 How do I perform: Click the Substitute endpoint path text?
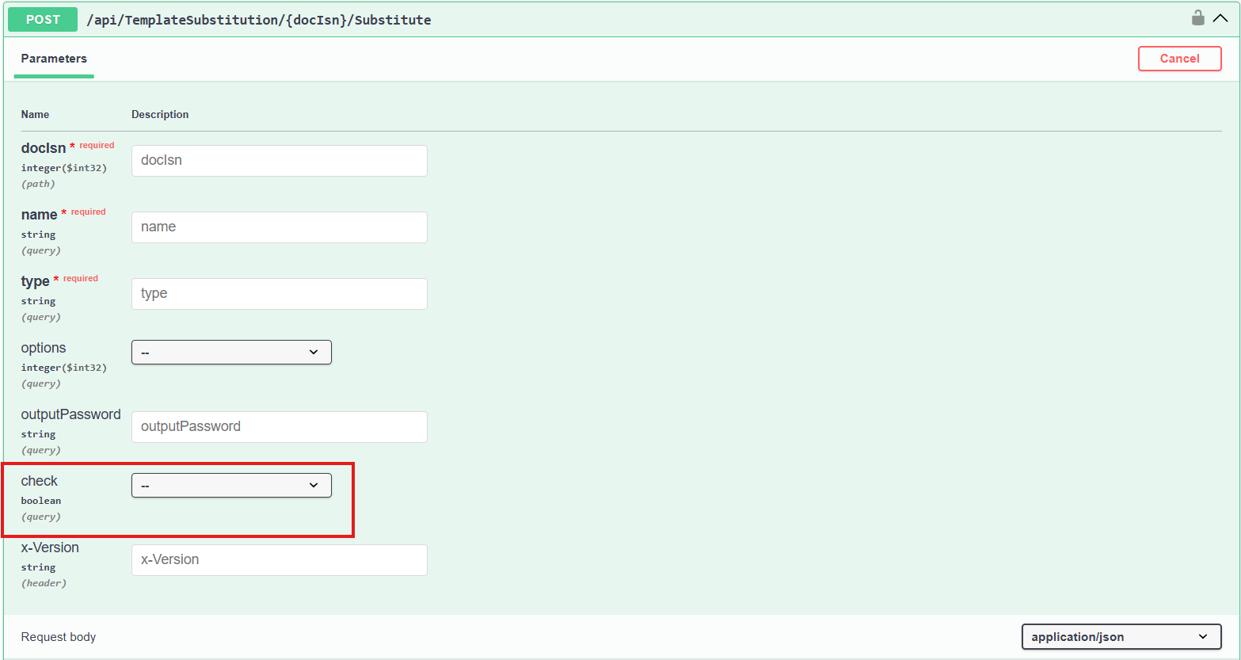click(x=259, y=20)
